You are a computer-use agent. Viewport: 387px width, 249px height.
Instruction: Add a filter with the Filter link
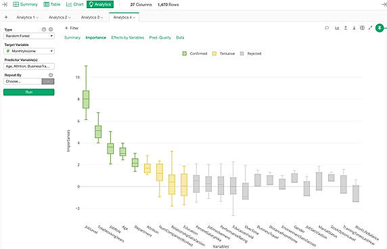(x=72, y=28)
